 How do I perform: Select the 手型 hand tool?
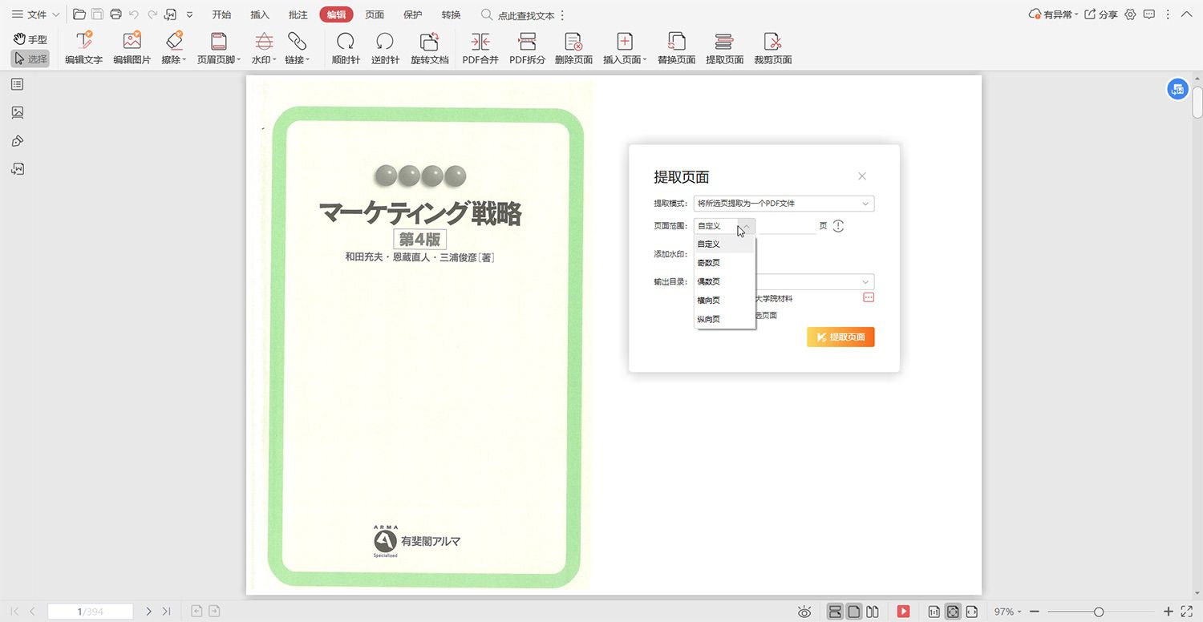click(30, 39)
